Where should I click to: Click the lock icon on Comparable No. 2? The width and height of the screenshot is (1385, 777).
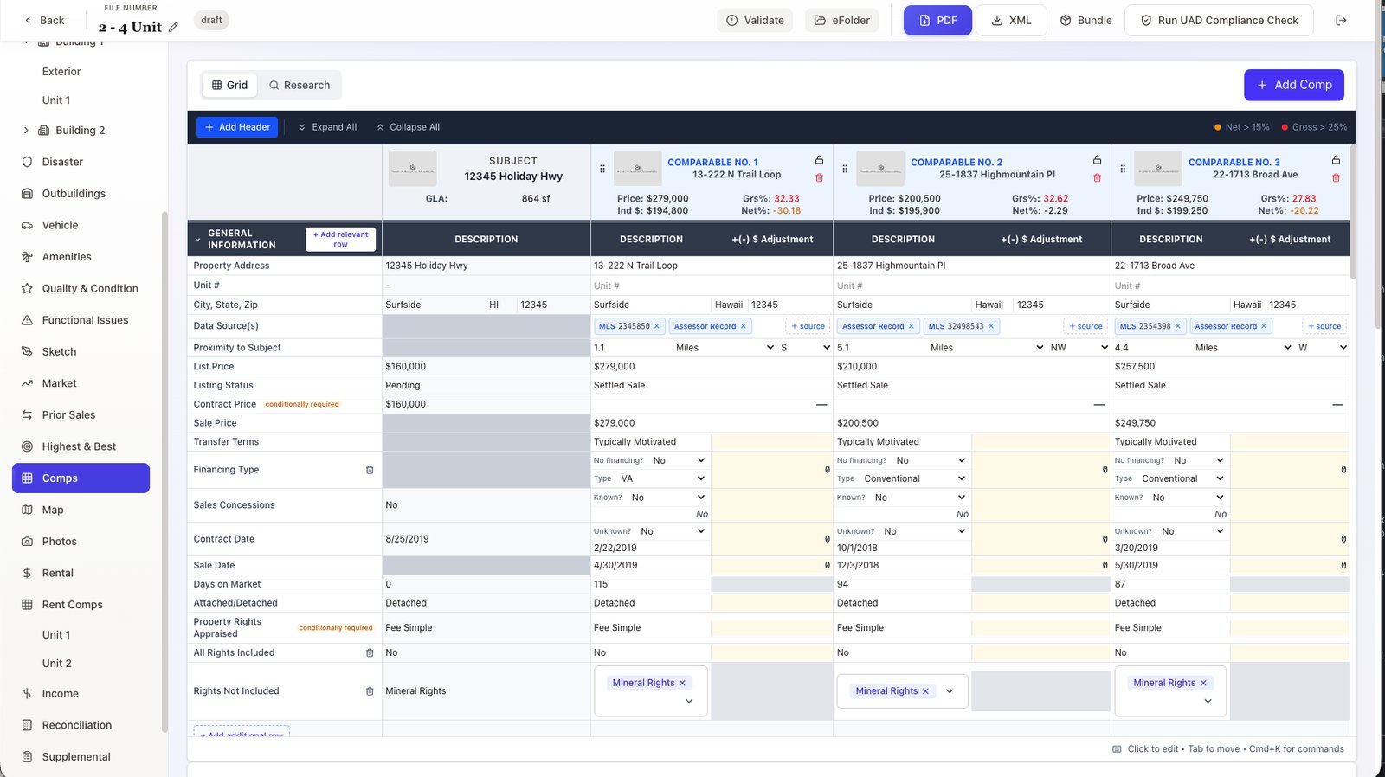(x=1097, y=160)
